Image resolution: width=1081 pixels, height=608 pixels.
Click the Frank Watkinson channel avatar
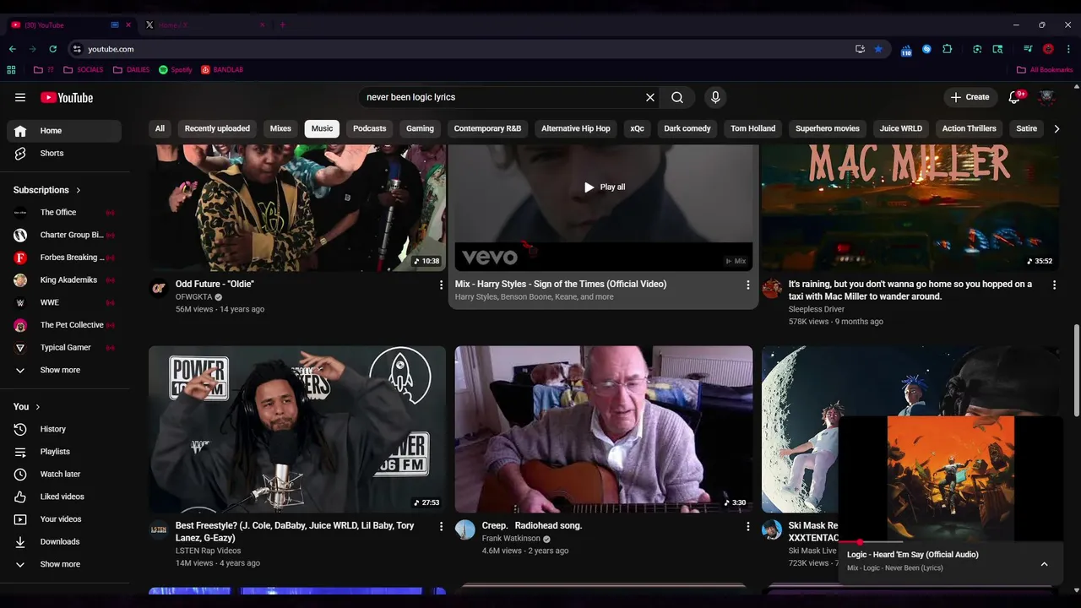coord(465,529)
